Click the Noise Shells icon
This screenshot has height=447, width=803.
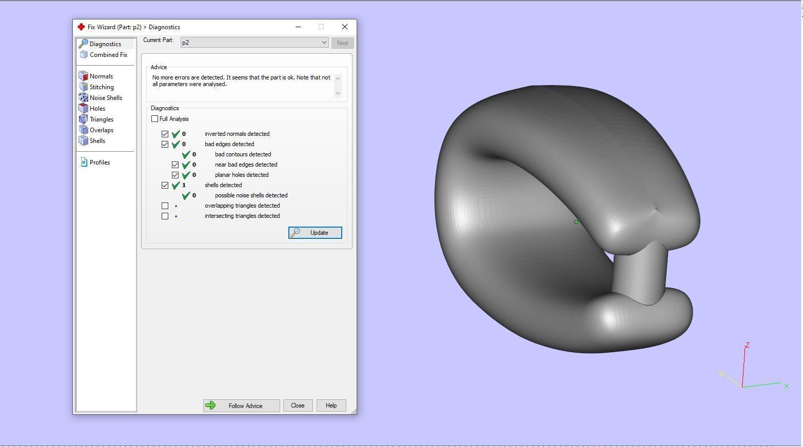click(x=84, y=98)
